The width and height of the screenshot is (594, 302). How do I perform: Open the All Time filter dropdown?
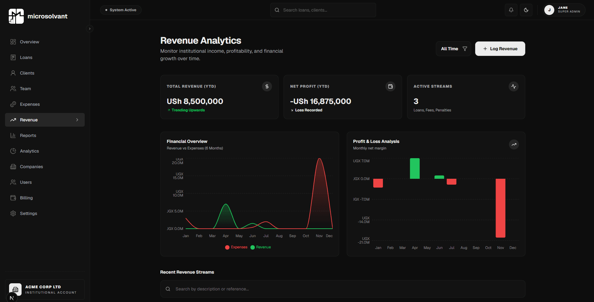453,49
